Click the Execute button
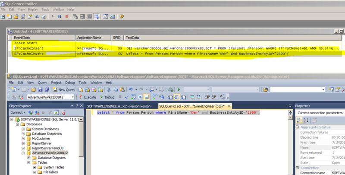 88,97
